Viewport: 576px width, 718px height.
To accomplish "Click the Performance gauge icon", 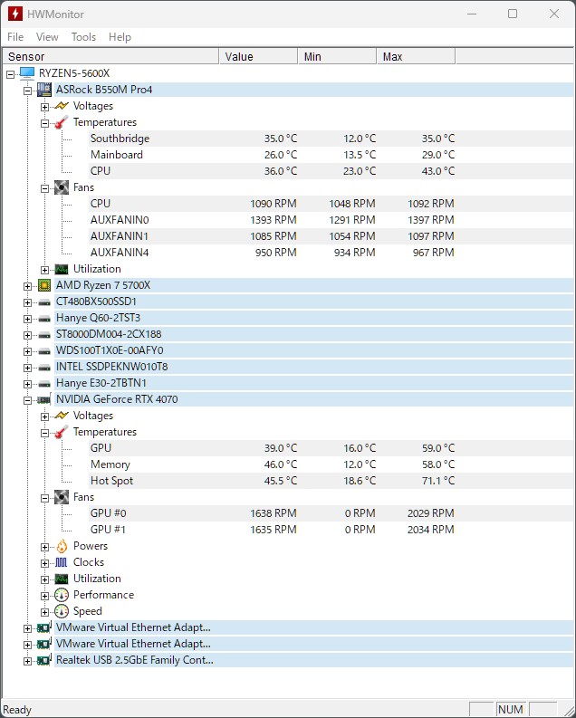I will click(62, 595).
